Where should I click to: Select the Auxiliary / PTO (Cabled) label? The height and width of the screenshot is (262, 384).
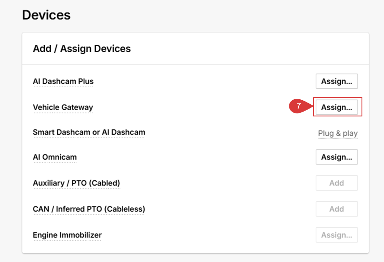click(x=76, y=183)
